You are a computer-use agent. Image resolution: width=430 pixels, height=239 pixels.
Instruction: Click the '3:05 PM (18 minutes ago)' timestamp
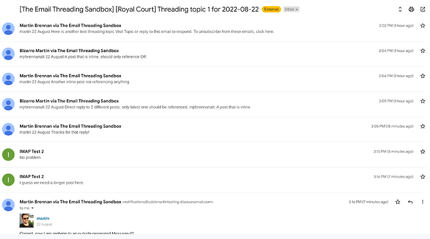tap(392, 126)
